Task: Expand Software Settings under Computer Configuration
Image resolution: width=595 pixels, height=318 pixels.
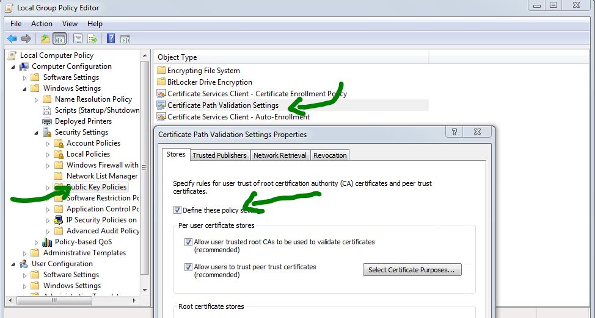Action: pyautogui.click(x=24, y=77)
